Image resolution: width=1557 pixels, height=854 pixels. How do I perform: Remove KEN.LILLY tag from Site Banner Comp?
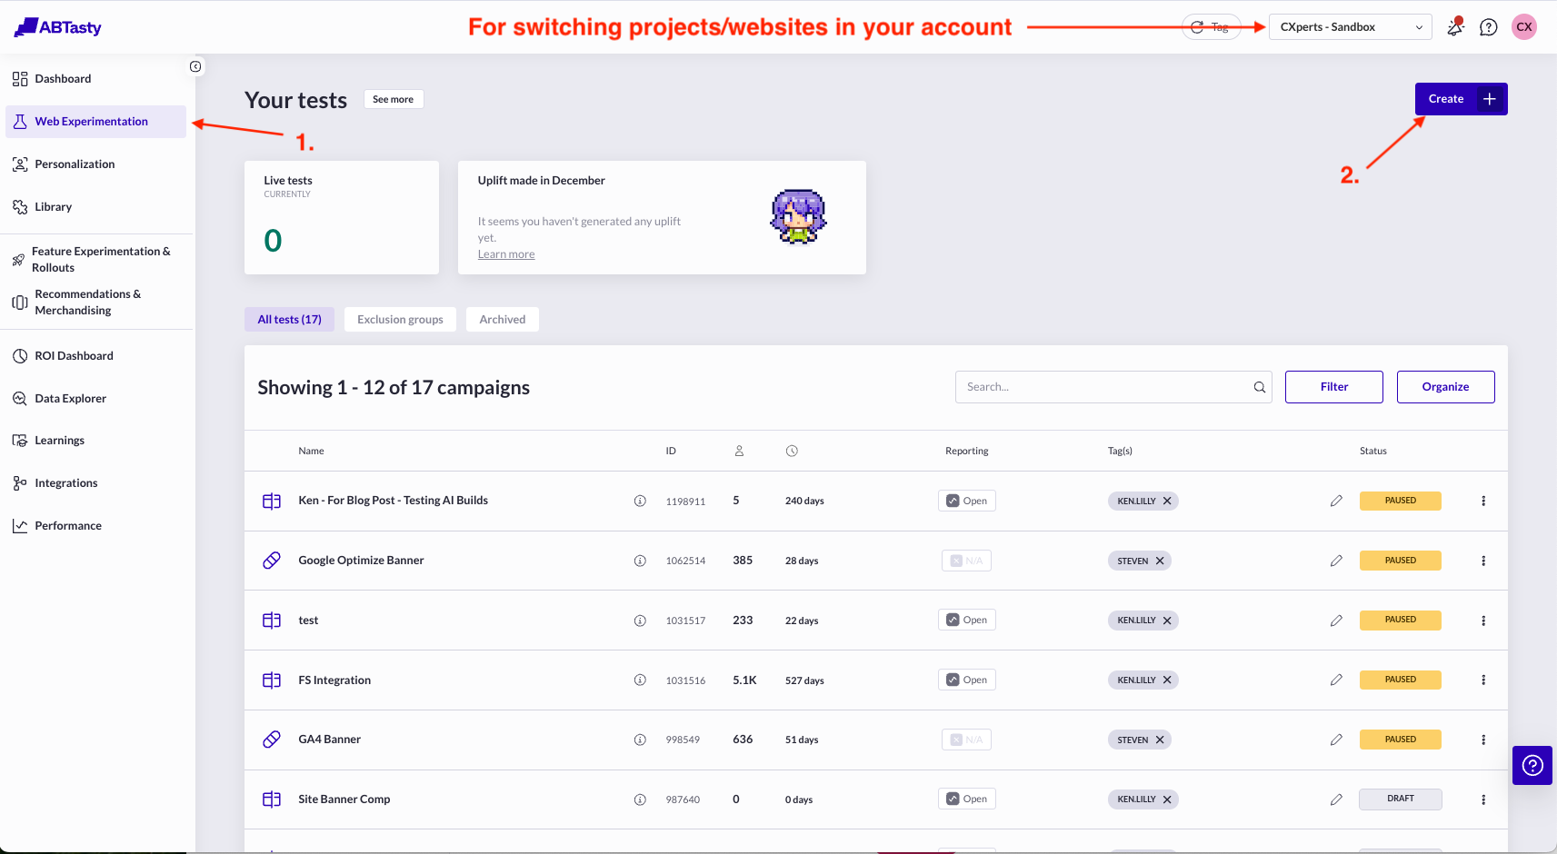coord(1167,799)
